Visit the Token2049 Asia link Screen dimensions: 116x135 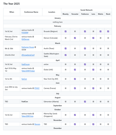[x=27, y=116]
